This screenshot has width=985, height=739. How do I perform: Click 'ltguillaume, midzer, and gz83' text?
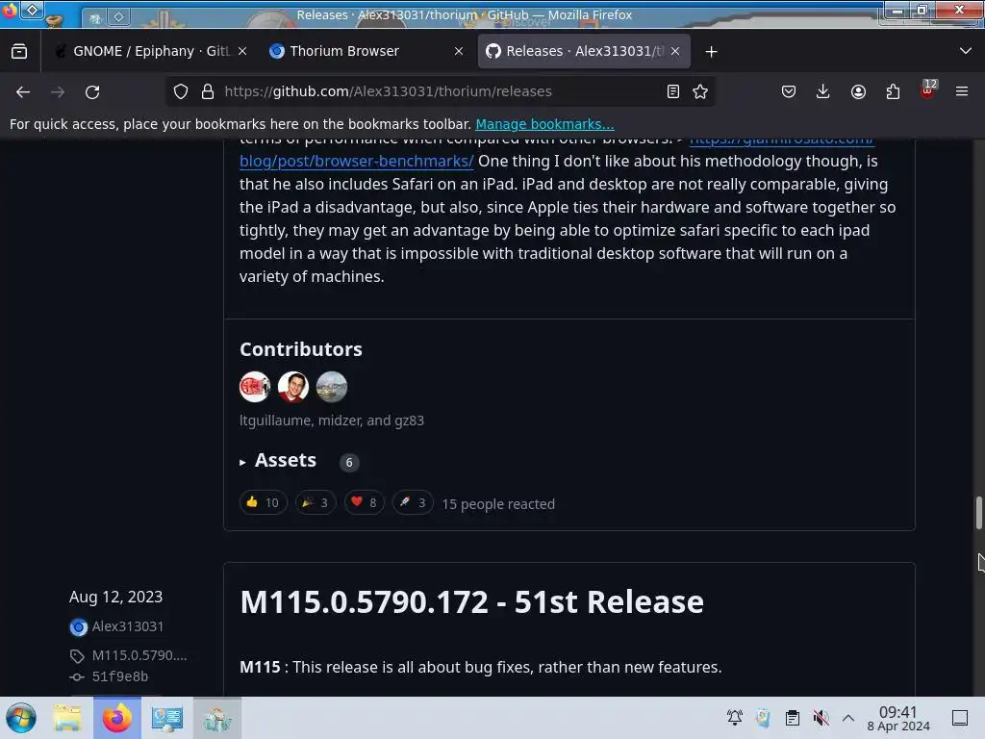click(332, 420)
